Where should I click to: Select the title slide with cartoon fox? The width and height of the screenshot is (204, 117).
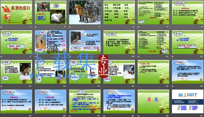[x=16, y=12]
